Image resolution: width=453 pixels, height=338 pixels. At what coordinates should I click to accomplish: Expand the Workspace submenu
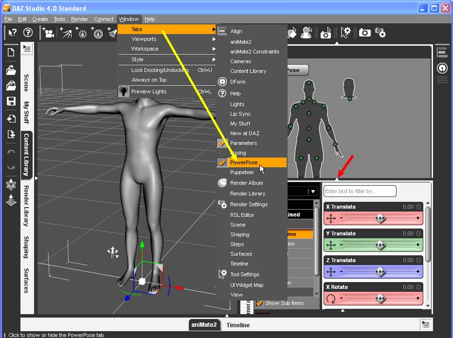167,49
